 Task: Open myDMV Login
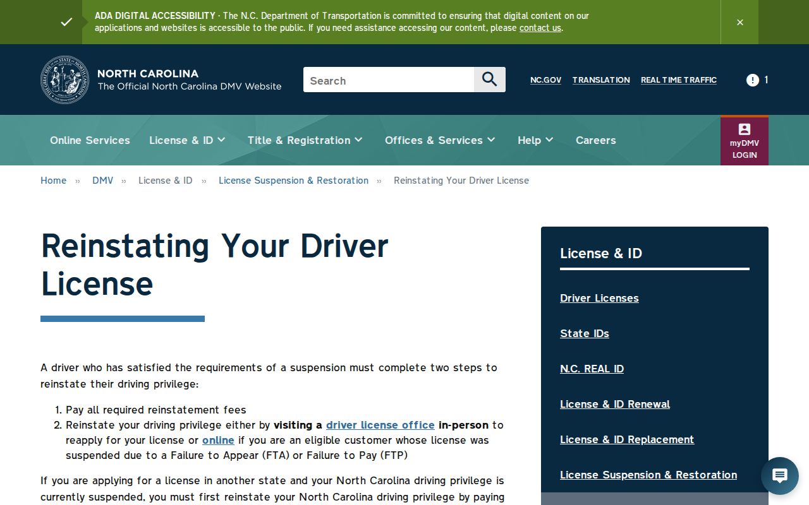point(745,141)
